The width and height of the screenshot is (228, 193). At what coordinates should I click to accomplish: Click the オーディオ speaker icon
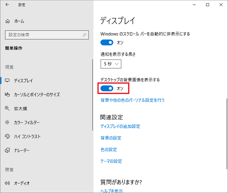[7, 183]
